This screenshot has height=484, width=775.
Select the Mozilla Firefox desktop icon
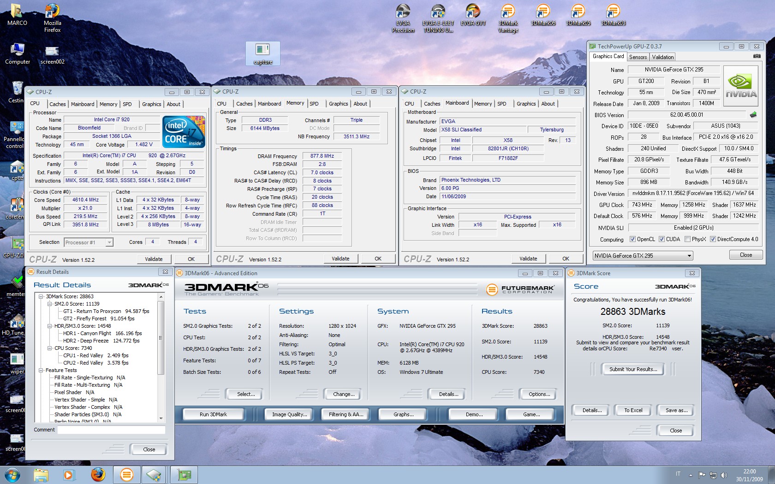pos(52,18)
